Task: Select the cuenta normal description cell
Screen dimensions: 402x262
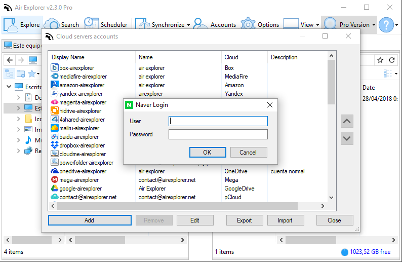Action: pyautogui.click(x=288, y=171)
